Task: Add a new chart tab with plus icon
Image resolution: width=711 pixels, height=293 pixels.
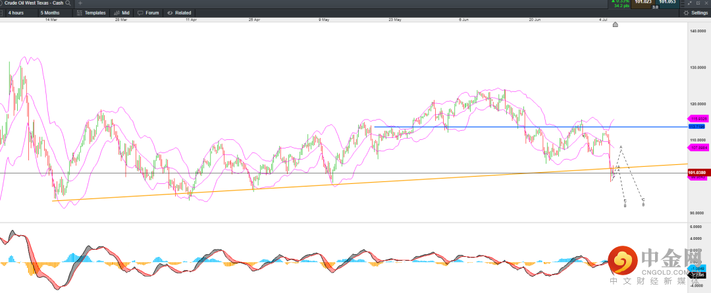Action: click(x=80, y=3)
